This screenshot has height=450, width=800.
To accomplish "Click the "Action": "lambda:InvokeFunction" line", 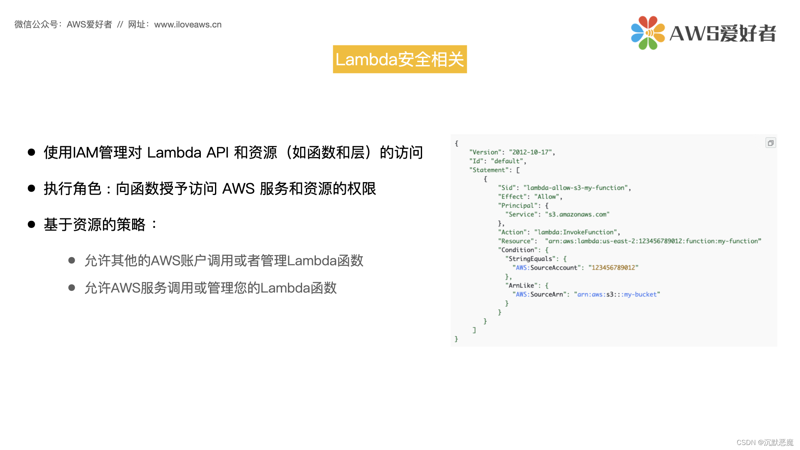I will pyautogui.click(x=559, y=232).
